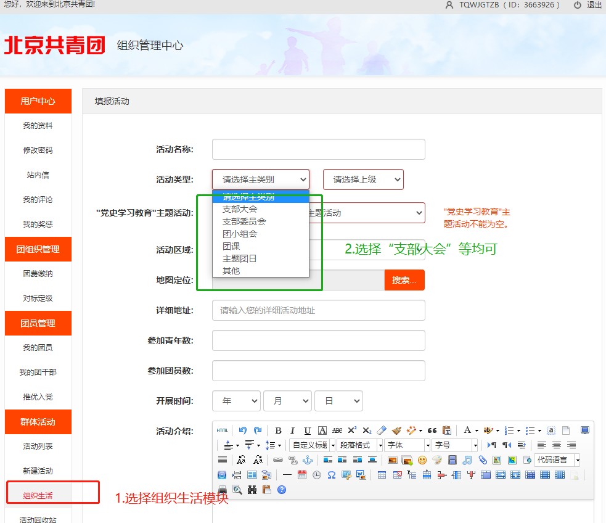Click the orange 搜索 button
Viewport: 606px width, 523px height.
point(404,280)
